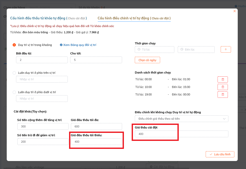Image resolution: width=246 pixels, height=169 pixels.
Task: Open Điều chỉnh giá thầu theo số tiền dropdown
Action: click(x=181, y=119)
